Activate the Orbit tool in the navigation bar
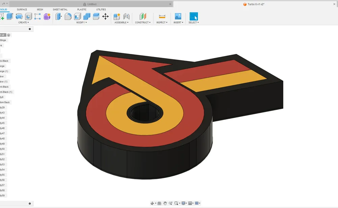The width and height of the screenshot is (338, 208). pos(152,203)
